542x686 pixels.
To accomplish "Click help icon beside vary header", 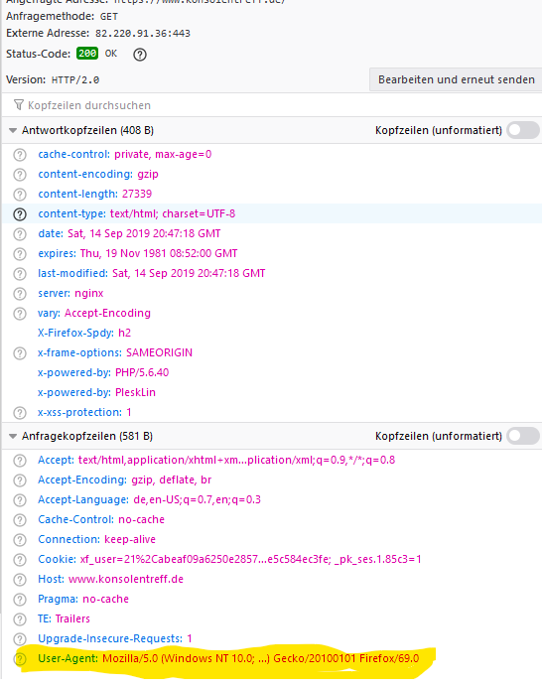I will click(x=20, y=314).
